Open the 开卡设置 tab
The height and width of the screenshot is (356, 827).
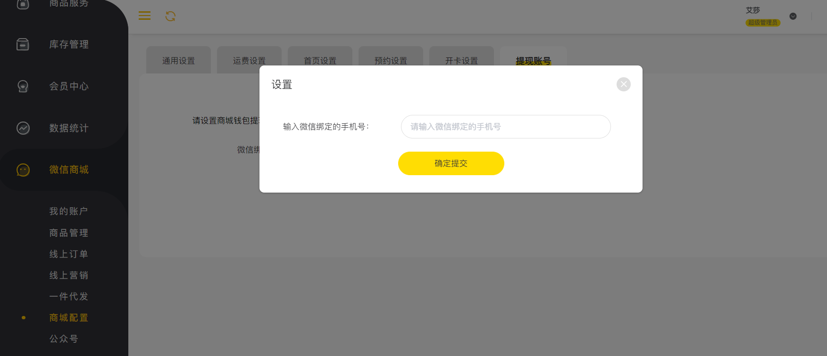pos(461,60)
